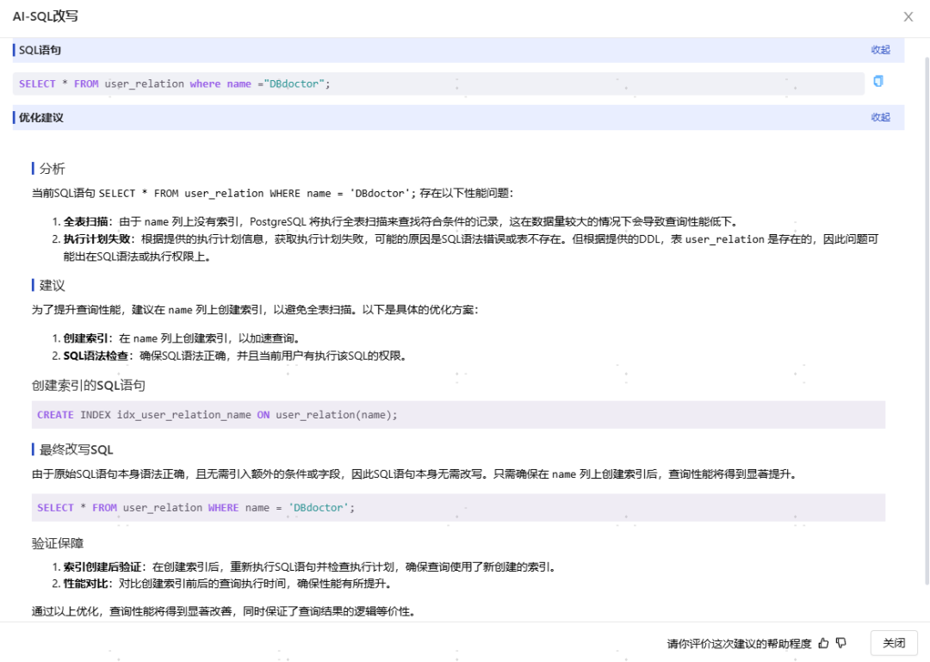Click the vertical scrollbar of the dialog
The image size is (930, 662).
(x=927, y=320)
